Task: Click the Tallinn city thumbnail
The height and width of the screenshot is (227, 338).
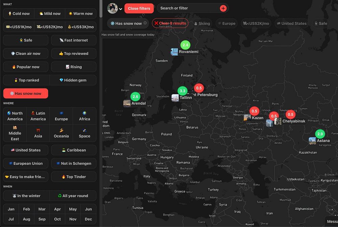Action: tap(175, 98)
